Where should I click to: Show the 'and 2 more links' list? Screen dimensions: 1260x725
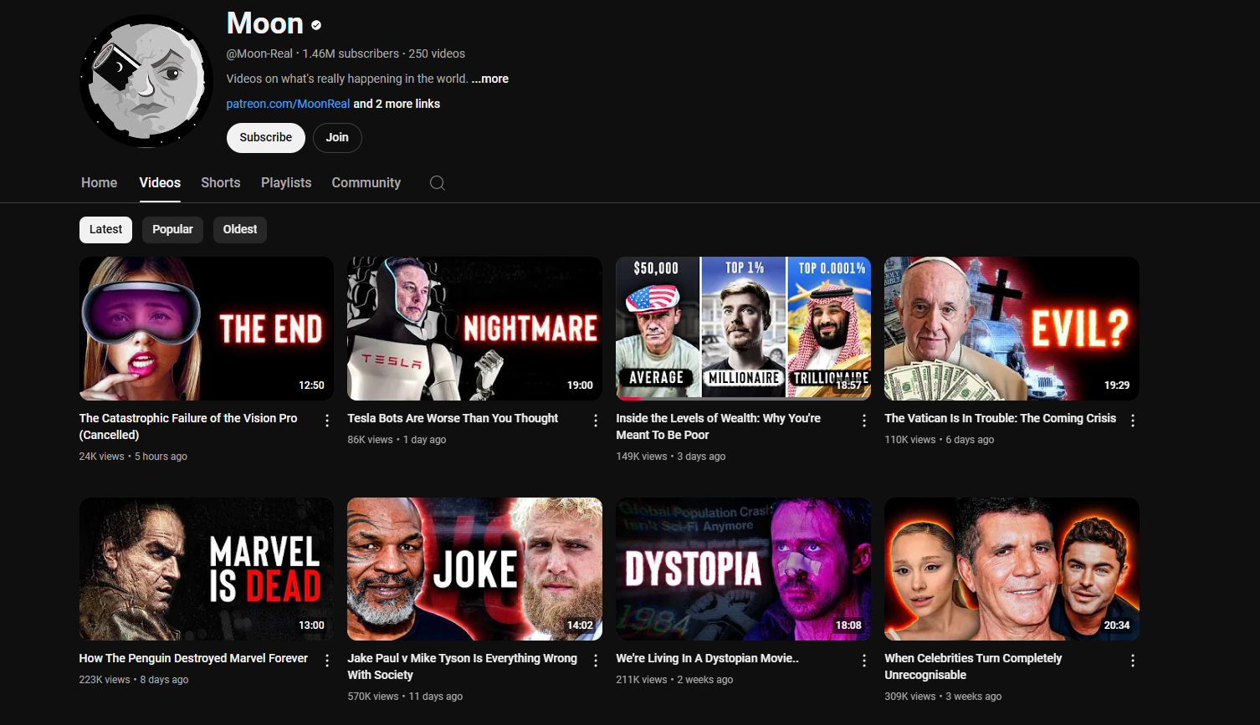pyautogui.click(x=397, y=104)
